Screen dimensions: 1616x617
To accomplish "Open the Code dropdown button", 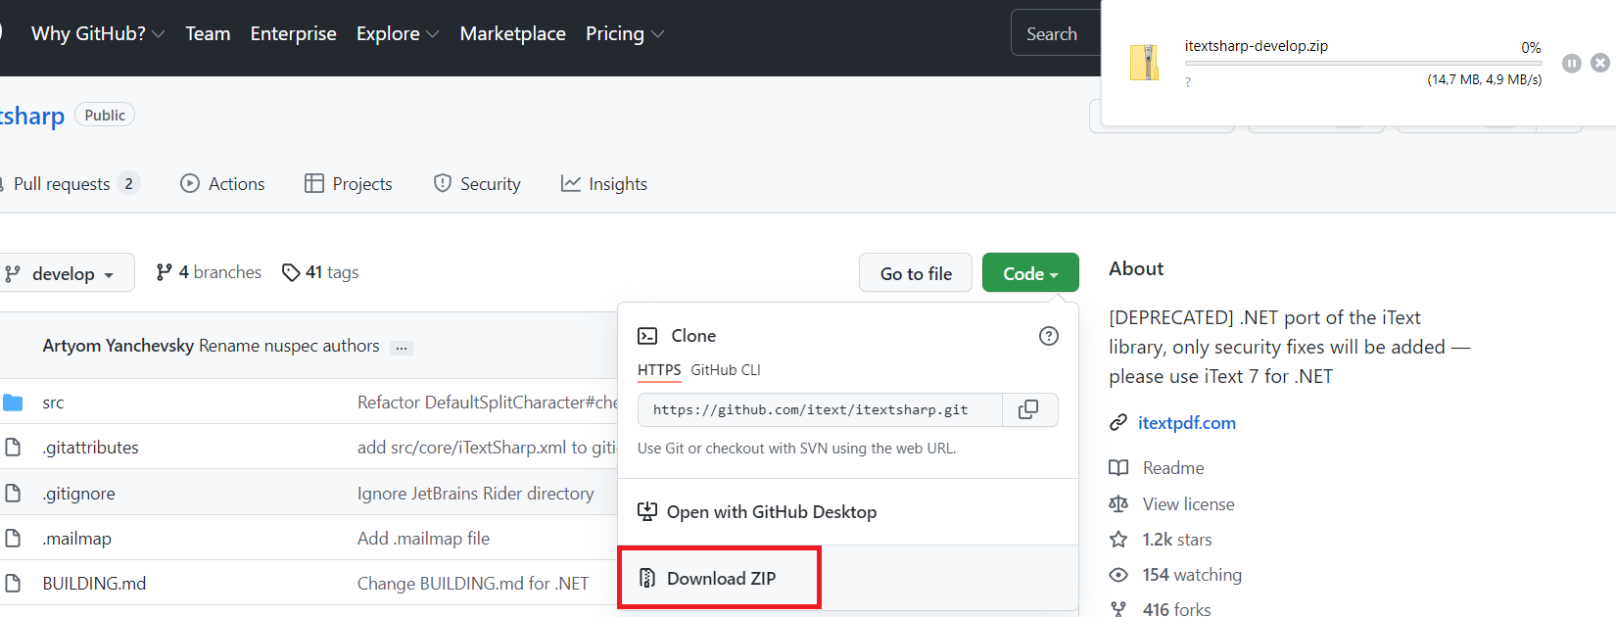I will click(x=1030, y=273).
